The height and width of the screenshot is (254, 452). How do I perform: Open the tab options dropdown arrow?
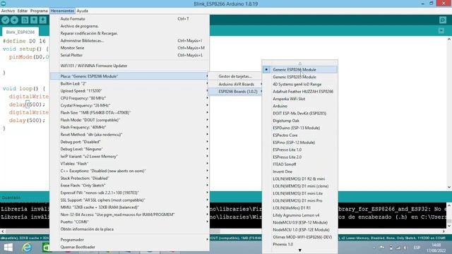pos(441,30)
